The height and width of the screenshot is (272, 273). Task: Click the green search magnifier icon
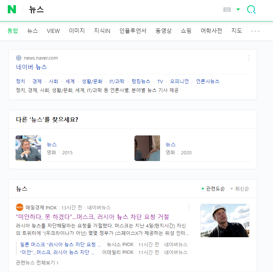pos(251,9)
